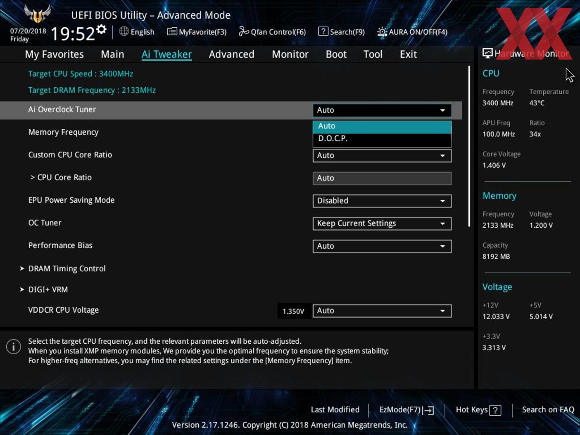
Task: Choose Auto in the open dropdown list
Action: click(382, 126)
